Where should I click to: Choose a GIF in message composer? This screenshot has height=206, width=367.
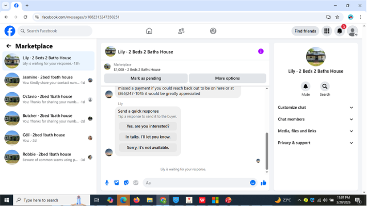pos(136,183)
